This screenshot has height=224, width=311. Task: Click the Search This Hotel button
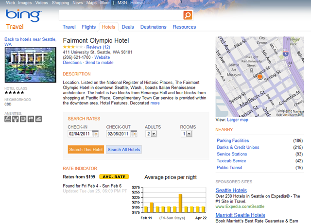coord(86,149)
